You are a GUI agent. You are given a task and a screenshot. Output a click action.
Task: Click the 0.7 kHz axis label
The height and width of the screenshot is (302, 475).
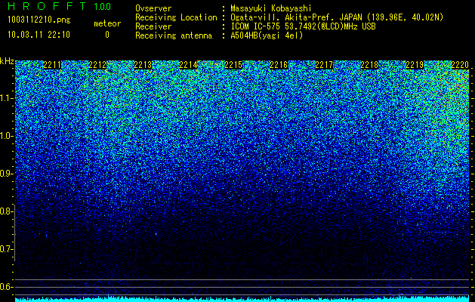pos(5,249)
